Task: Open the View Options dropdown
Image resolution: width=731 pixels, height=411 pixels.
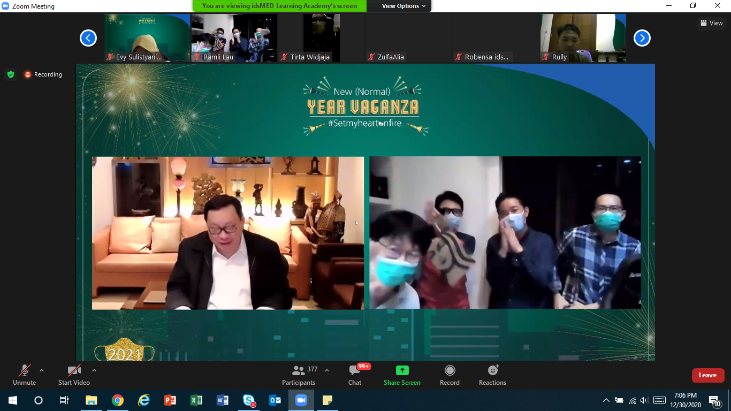Action: coord(403,6)
